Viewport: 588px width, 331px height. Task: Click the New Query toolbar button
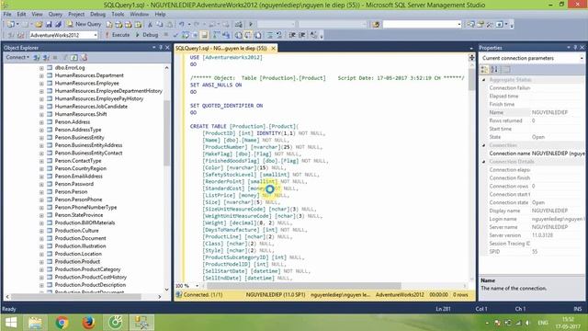[x=84, y=24]
